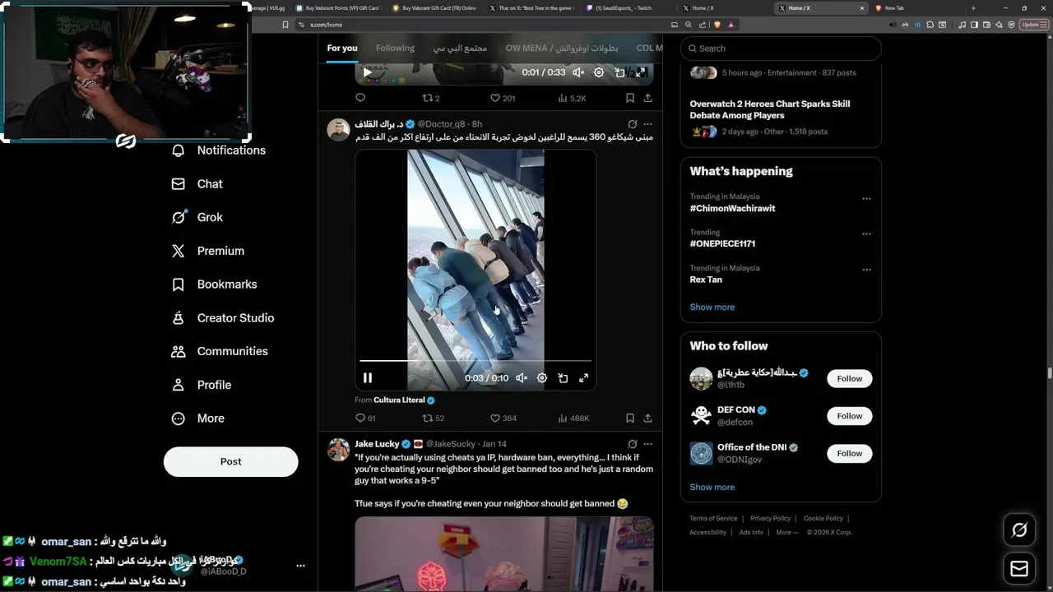Open more options on Jake Lucky post

point(648,444)
